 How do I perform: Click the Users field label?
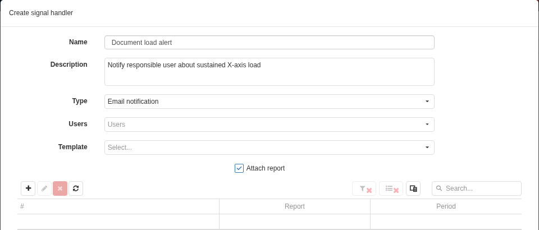point(78,124)
